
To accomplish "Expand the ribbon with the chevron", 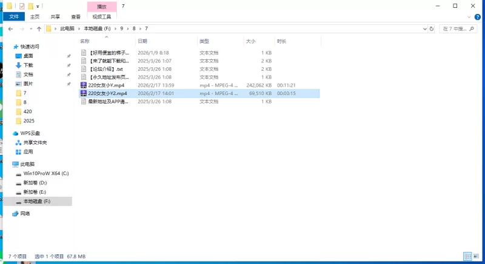I will coord(469,17).
